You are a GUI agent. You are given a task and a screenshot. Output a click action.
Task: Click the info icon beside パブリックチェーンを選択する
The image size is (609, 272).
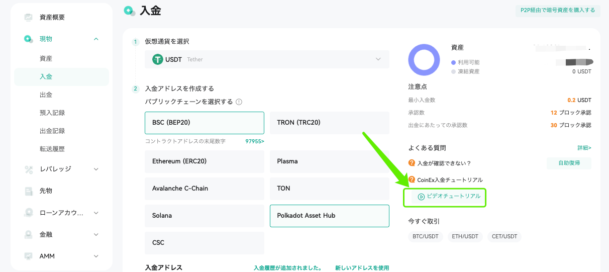point(239,102)
